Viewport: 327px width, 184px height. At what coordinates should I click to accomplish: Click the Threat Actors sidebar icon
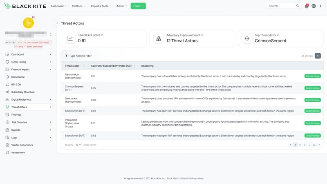pyautogui.click(x=7, y=107)
